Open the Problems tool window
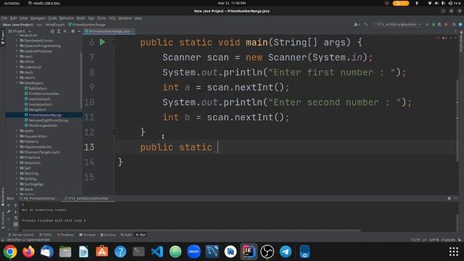Image resolution: width=464 pixels, height=261 pixels. [66, 235]
